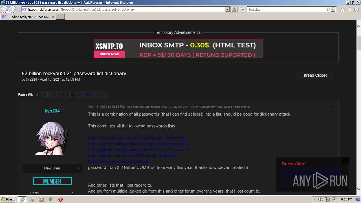Viewport: 361px width, 203px height.
Task: Focus the Search box in toolbar
Action: point(286,9)
